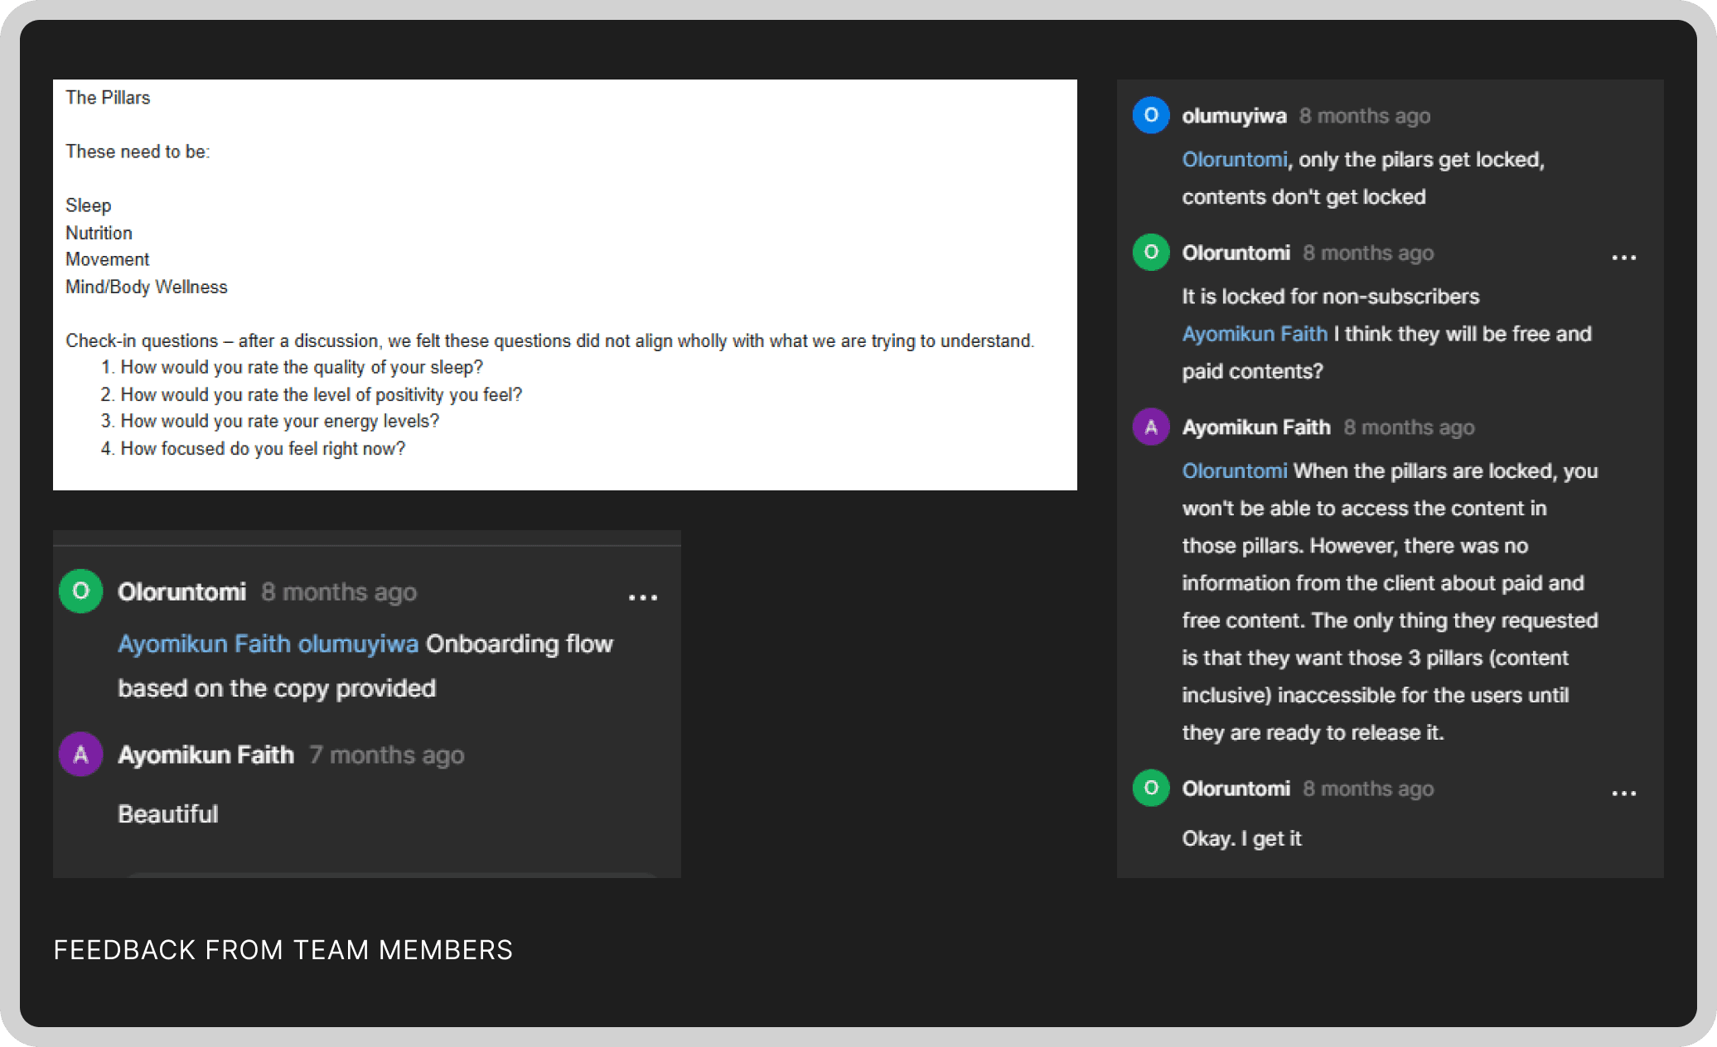
Task: Click 'Okay. I get it' comment text
Action: click(1241, 838)
